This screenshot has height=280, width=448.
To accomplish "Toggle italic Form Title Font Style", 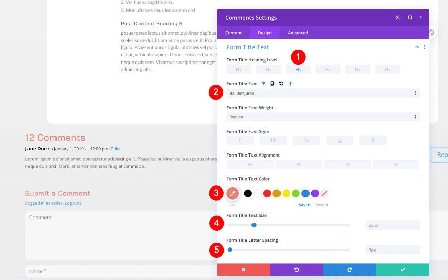I will tap(240, 140).
